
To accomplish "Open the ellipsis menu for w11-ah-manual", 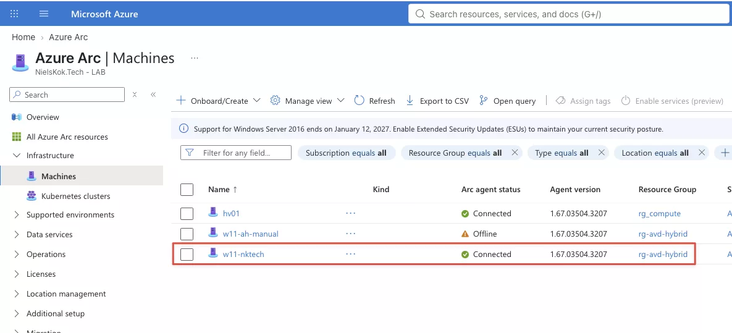I will (x=351, y=234).
